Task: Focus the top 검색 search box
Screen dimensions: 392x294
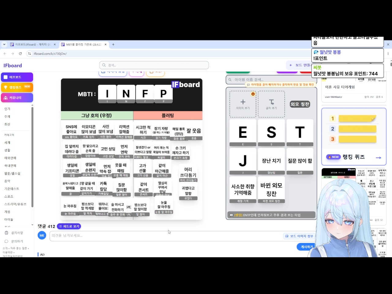Action: 154,65
